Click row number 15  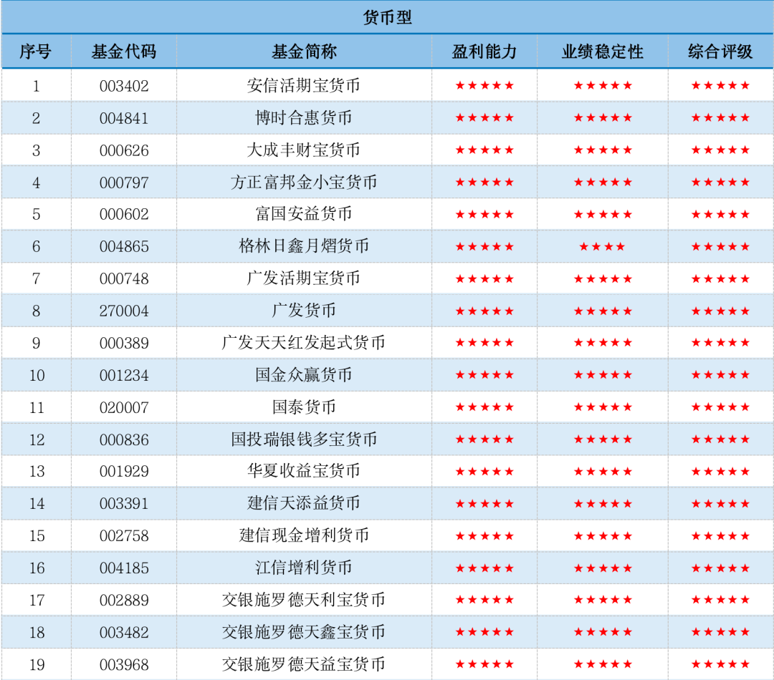tap(37, 536)
